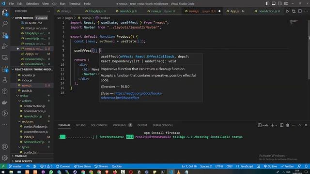Screen dimensions: 310x174
Task: Click the master branch button in status bar
Action: point(15,166)
